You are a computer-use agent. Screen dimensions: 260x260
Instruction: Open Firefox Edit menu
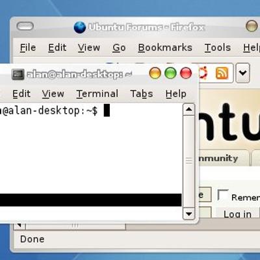[57, 47]
